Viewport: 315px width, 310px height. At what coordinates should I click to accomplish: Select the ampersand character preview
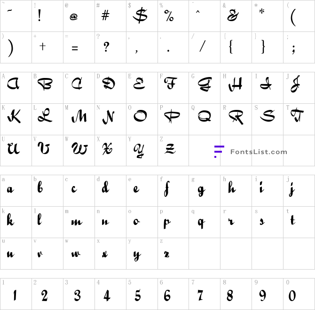tap(233, 15)
